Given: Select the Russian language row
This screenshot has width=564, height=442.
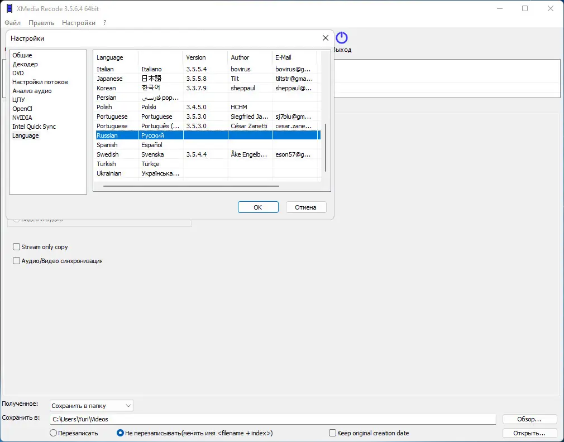Looking at the screenshot, I should (x=207, y=135).
